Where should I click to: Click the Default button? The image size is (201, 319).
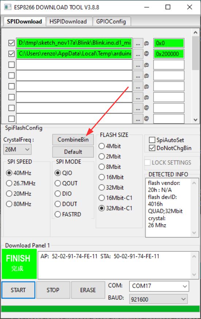click(73, 152)
